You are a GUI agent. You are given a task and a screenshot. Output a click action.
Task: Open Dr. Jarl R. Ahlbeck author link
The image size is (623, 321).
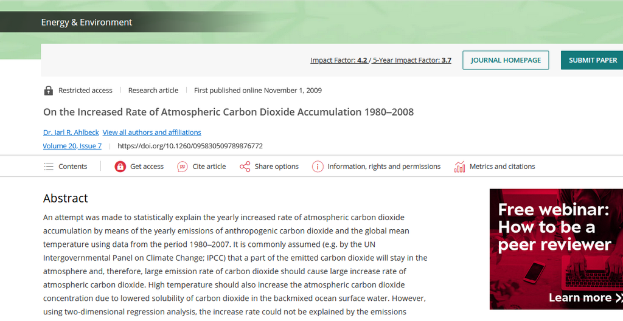point(71,133)
